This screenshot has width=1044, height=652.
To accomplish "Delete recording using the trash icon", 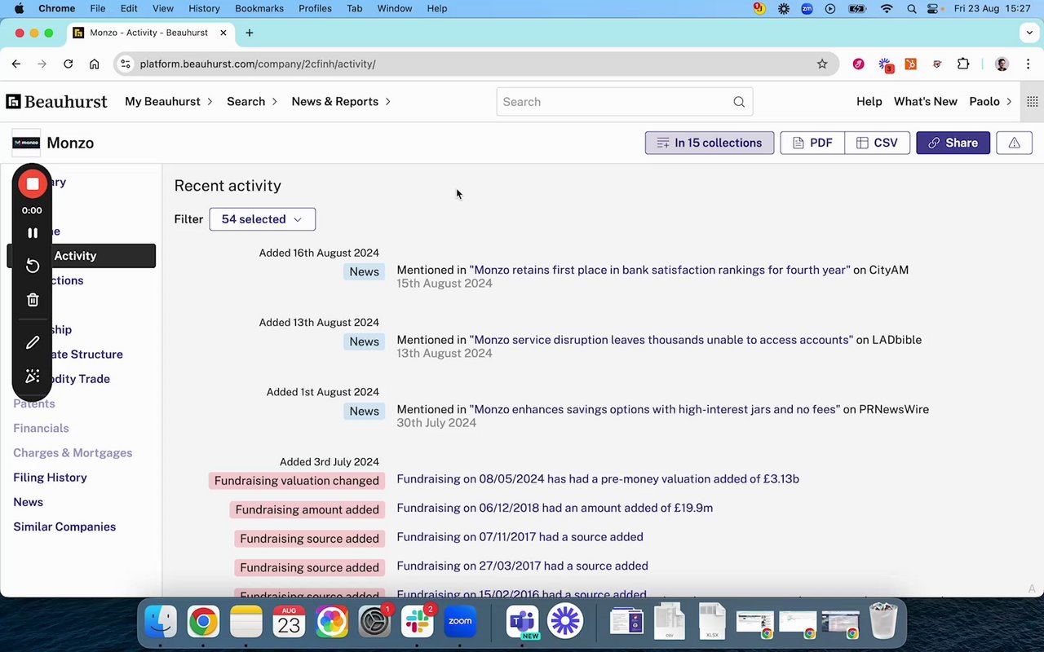I will 33,300.
